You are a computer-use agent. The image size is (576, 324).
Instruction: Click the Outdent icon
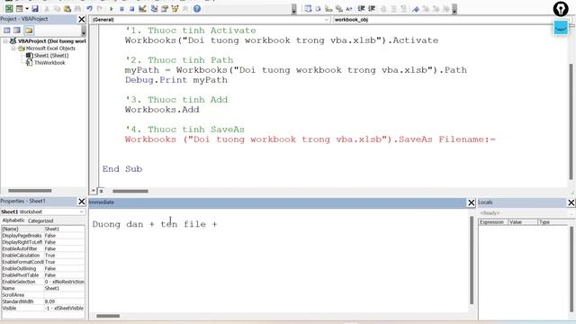click(x=372, y=8)
